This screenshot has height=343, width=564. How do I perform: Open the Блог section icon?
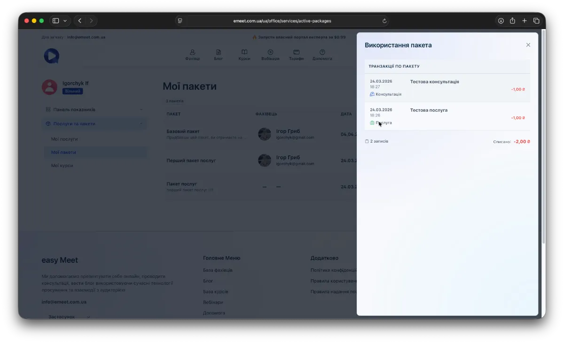point(218,53)
